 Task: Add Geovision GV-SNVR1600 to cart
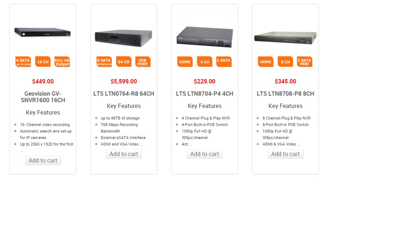pos(43,160)
